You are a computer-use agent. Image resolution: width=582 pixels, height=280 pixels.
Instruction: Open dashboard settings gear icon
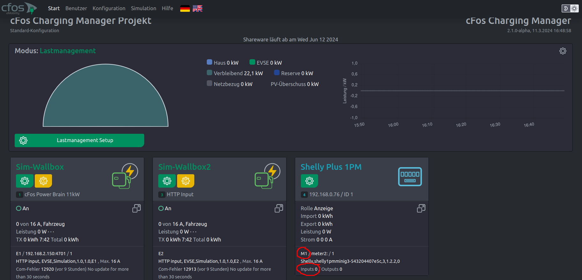pos(563,51)
